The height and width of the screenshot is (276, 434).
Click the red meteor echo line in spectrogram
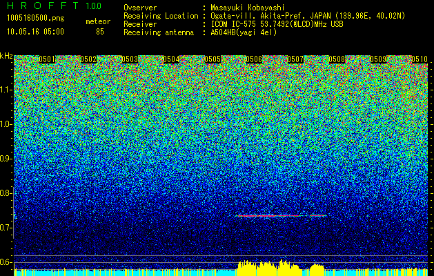[x=280, y=215]
